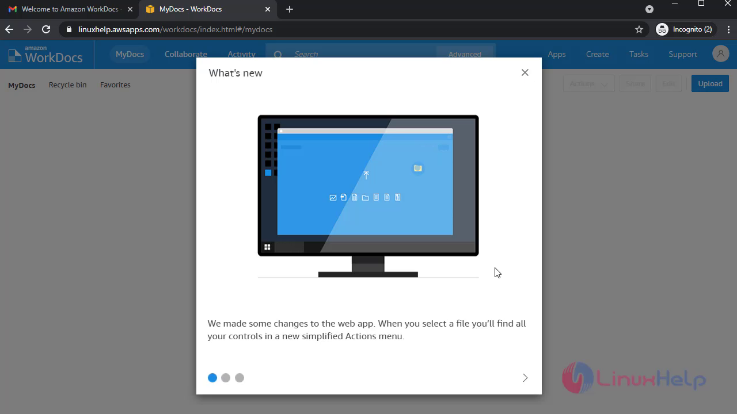Select the MyDocs sub-tab

pos(21,85)
